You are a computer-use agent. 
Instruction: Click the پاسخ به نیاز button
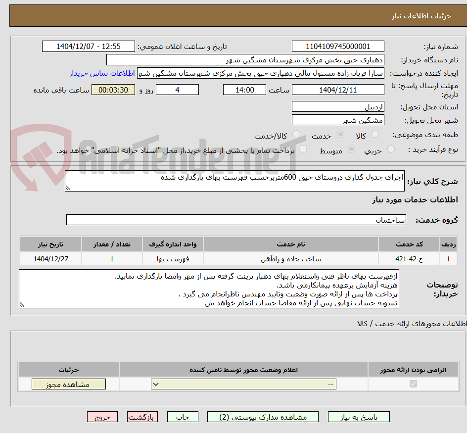tap(359, 417)
